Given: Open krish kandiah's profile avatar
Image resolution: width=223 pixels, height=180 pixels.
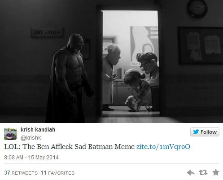Looking at the screenshot, I should 10,134.
